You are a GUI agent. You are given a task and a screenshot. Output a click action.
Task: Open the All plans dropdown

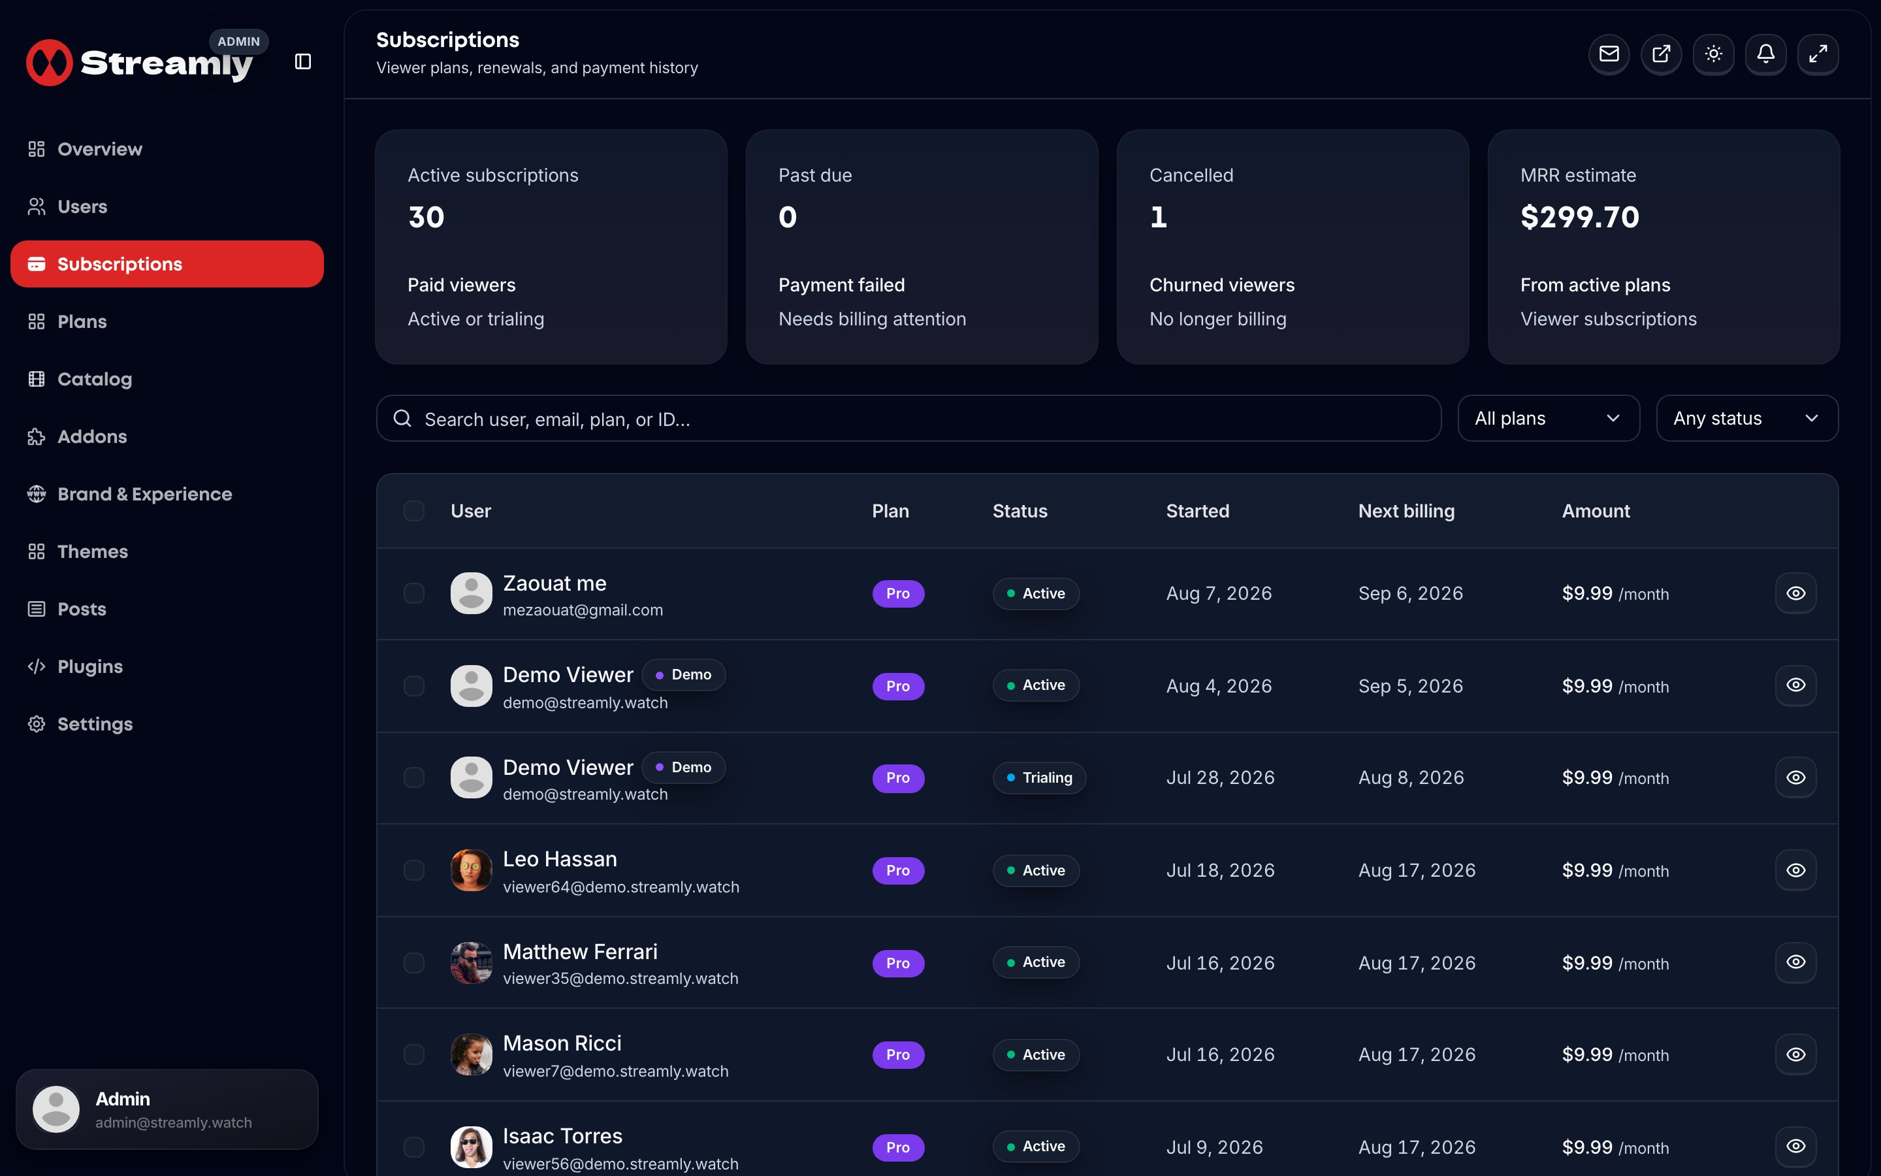pyautogui.click(x=1549, y=418)
